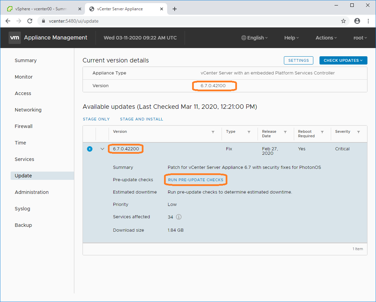Open the English language dropdown
The width and height of the screenshot is (376, 302).
[254, 38]
